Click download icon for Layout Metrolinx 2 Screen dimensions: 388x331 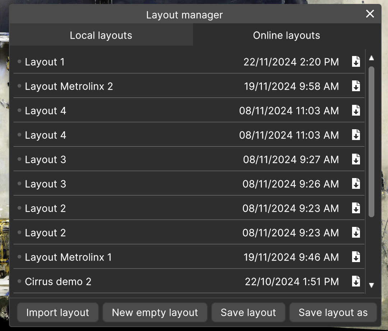(356, 86)
